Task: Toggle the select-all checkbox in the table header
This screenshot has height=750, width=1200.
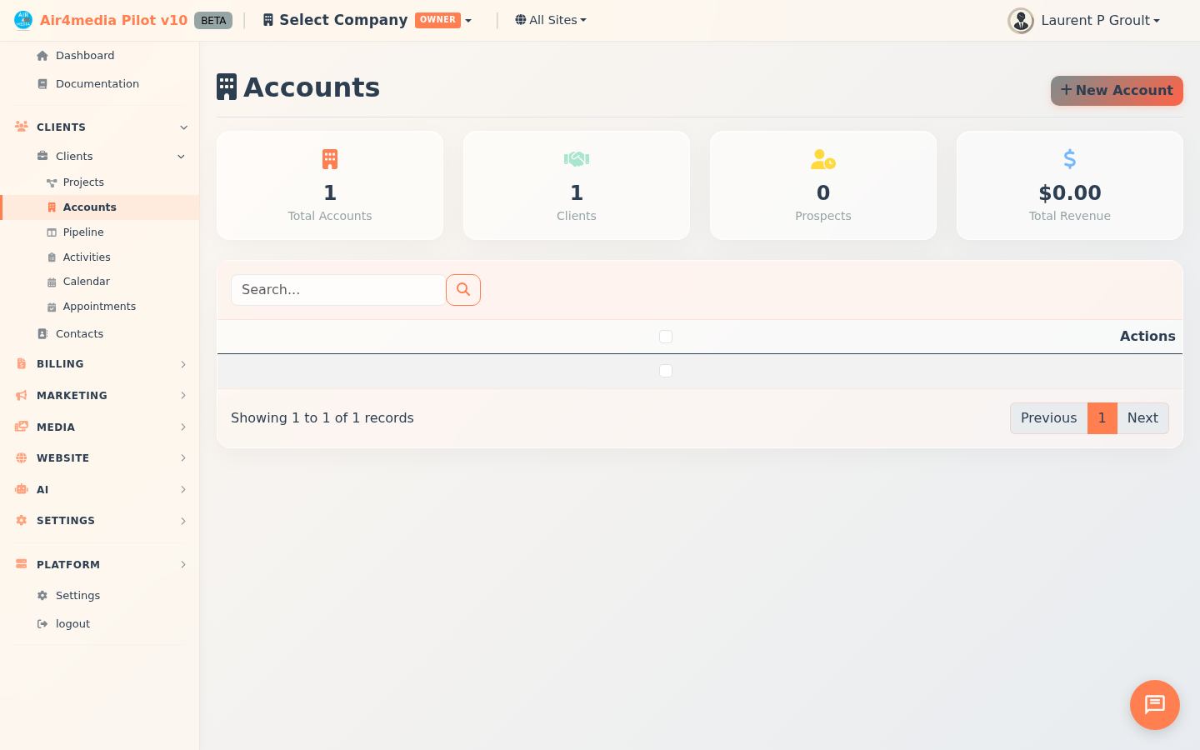Action: [x=666, y=336]
